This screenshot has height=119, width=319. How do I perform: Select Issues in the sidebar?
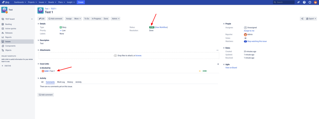point(17,42)
